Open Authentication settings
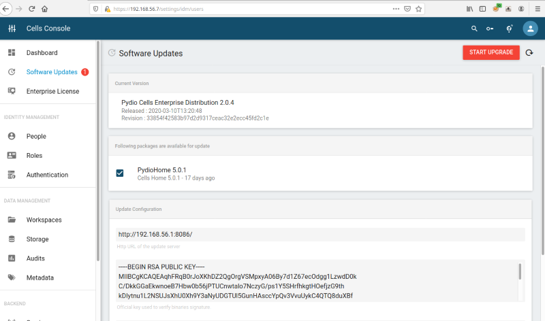This screenshot has width=545, height=321. tap(48, 175)
